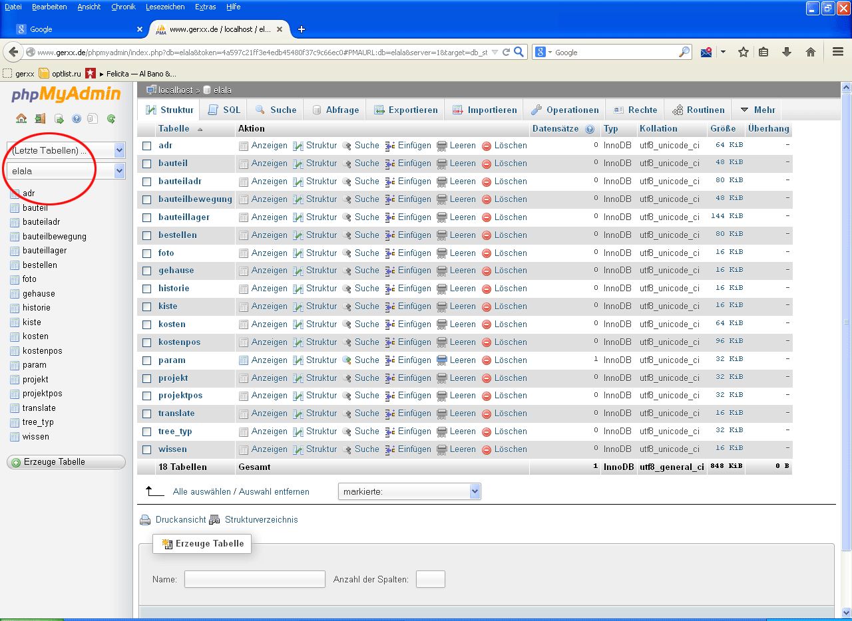
Task: Open the phpMyAdmin documentation help icon
Action: (x=76, y=119)
